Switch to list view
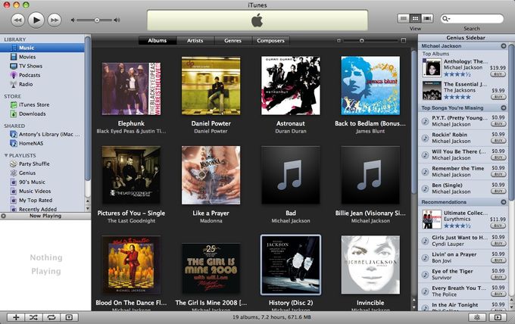Image resolution: width=515 pixels, height=324 pixels. tap(404, 18)
